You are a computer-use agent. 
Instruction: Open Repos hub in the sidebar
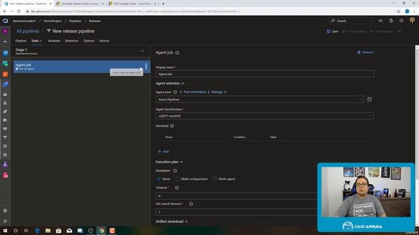5,74
